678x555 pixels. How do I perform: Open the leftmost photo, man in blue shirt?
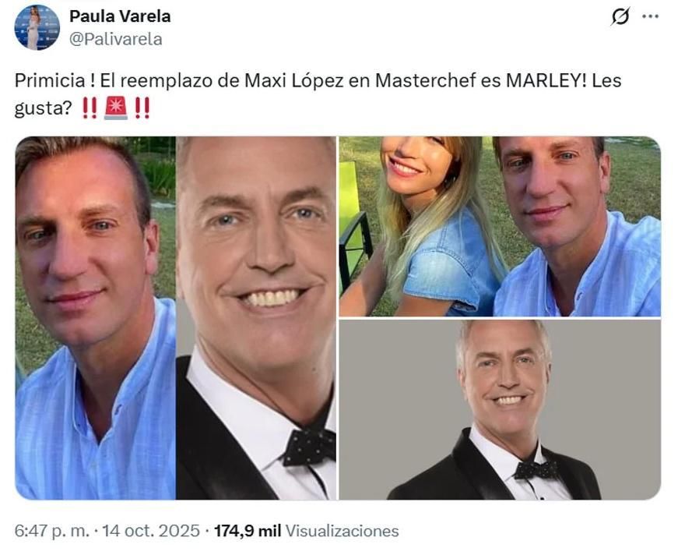[x=96, y=318]
